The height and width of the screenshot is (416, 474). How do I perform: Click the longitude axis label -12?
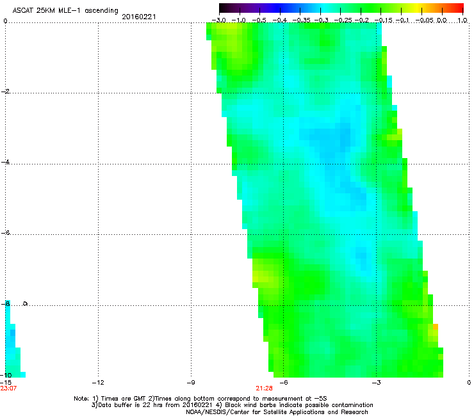click(x=98, y=383)
